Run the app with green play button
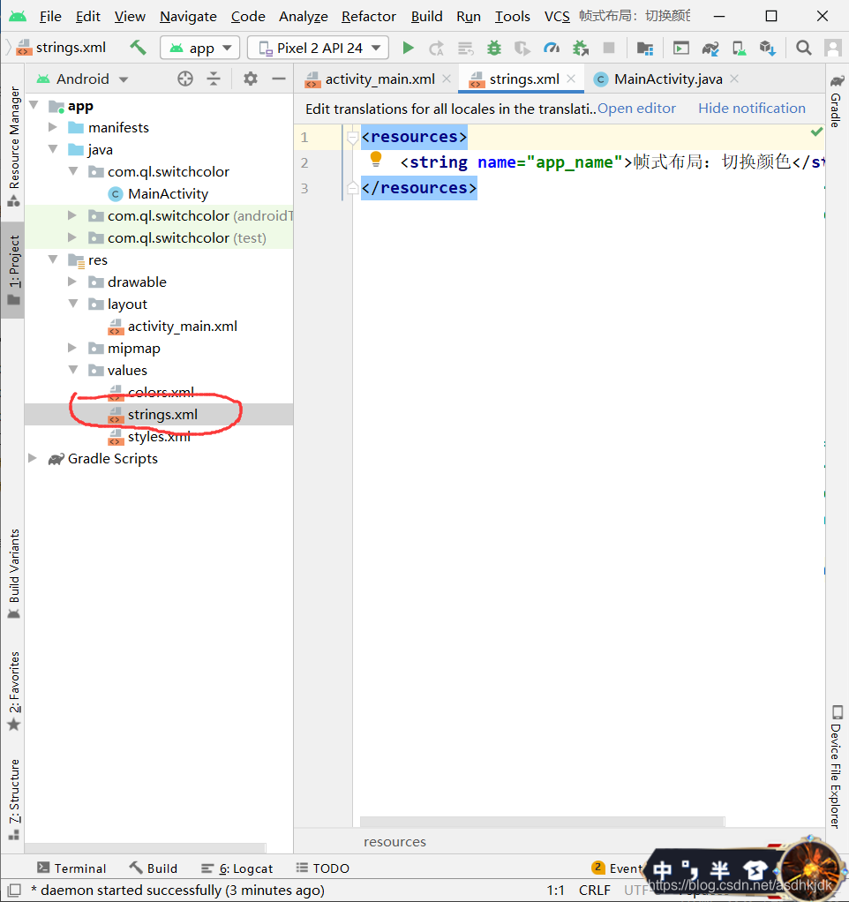Image resolution: width=849 pixels, height=902 pixels. coord(408,48)
